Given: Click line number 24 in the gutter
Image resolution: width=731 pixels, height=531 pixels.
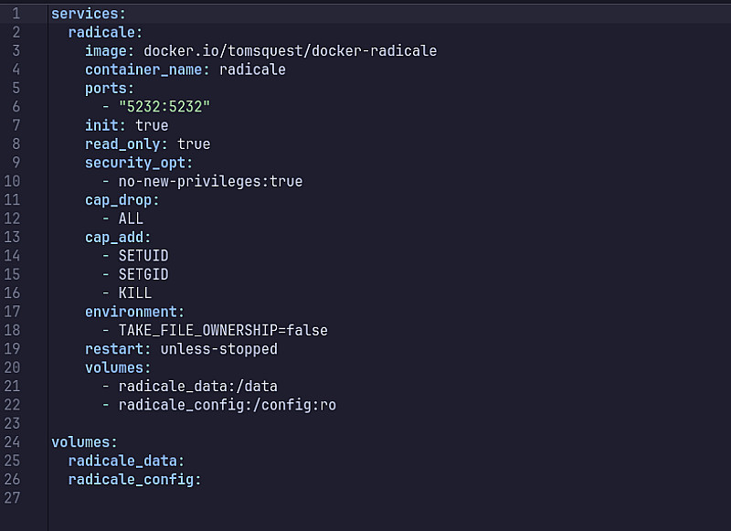Looking at the screenshot, I should point(16,442).
